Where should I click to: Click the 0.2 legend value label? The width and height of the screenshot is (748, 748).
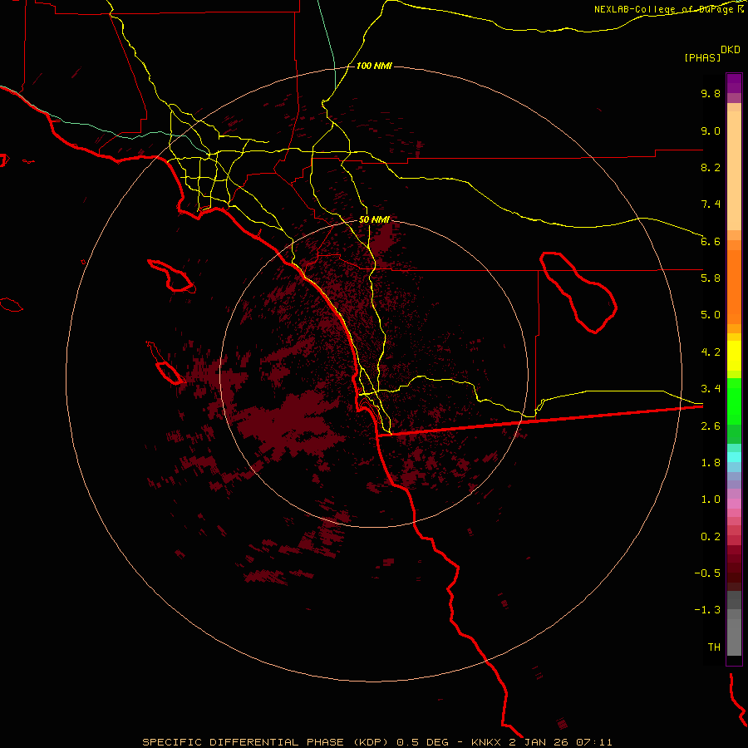click(711, 537)
